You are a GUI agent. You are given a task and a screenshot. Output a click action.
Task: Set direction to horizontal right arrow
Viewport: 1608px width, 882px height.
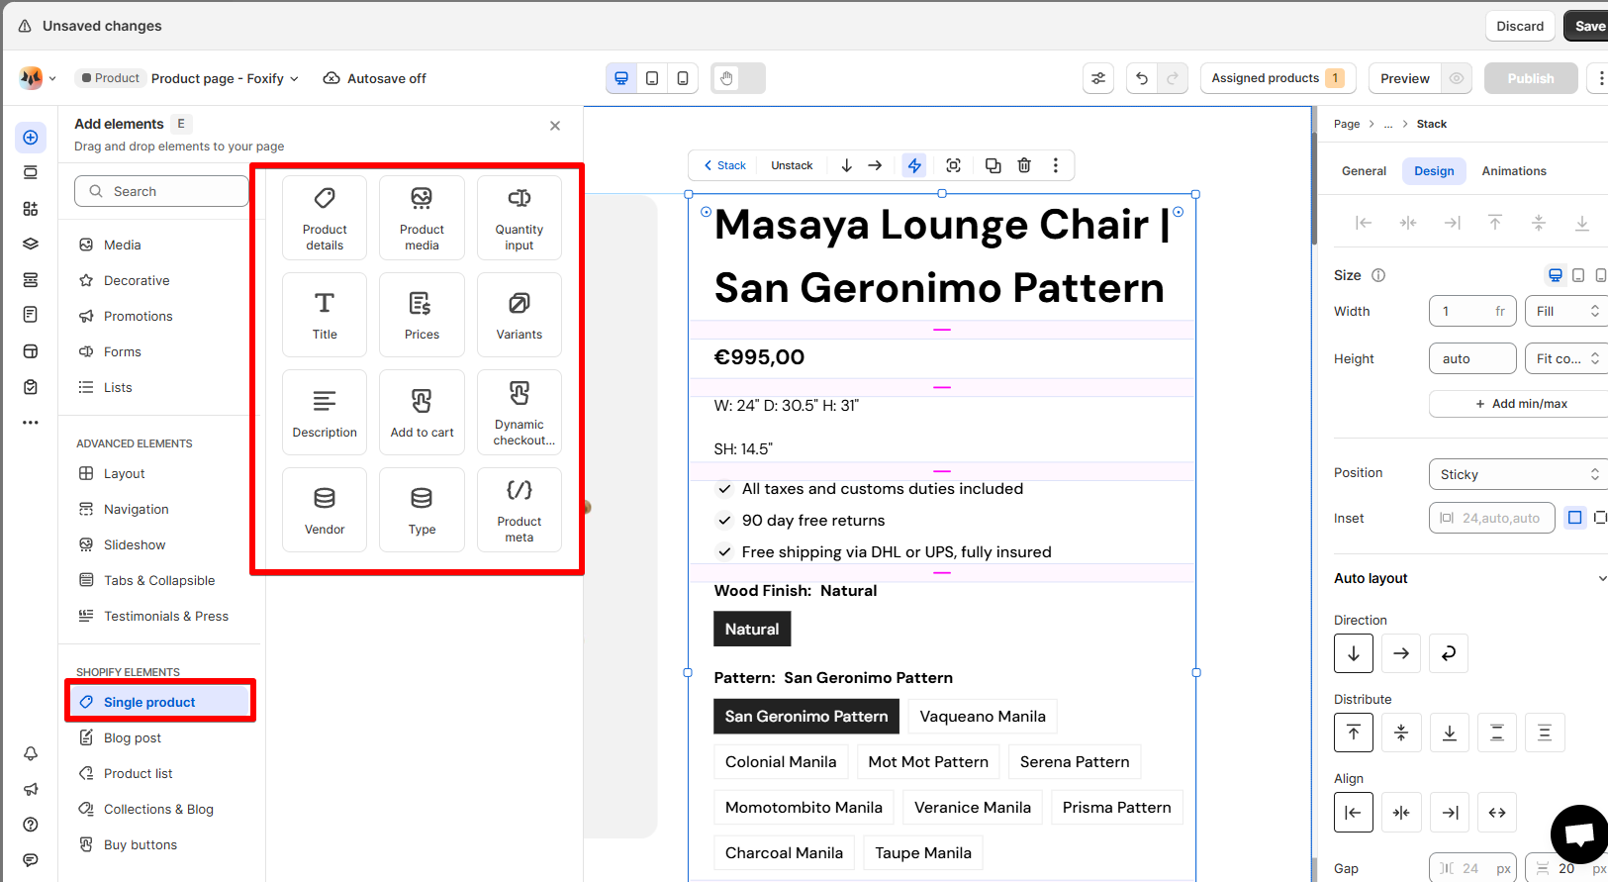(1401, 653)
